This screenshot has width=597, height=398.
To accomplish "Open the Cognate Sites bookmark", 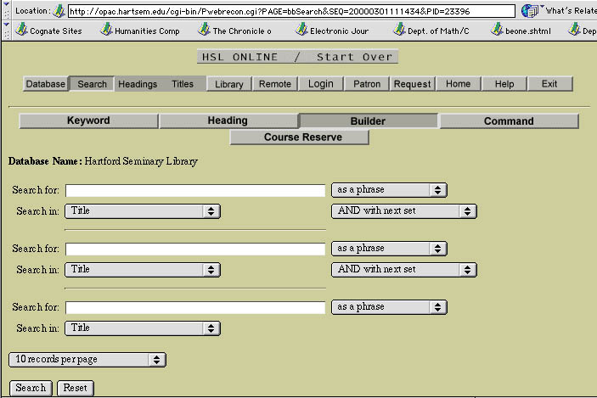I will [48, 31].
